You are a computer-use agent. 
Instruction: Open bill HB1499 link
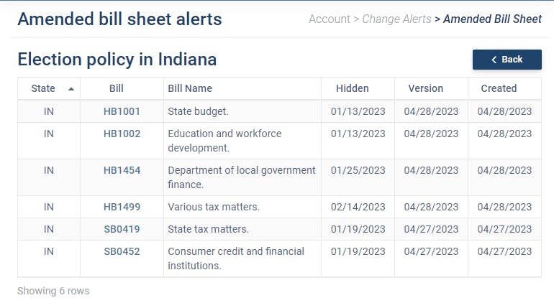point(122,207)
